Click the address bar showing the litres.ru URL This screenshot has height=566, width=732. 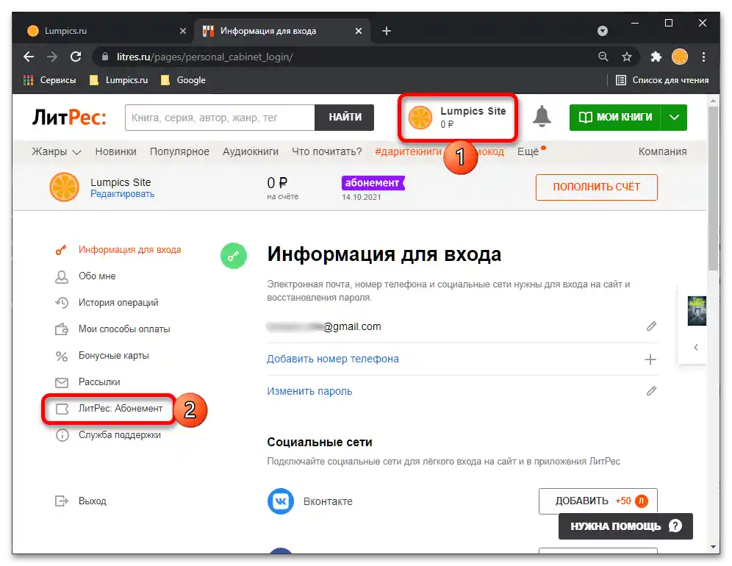[x=345, y=57]
